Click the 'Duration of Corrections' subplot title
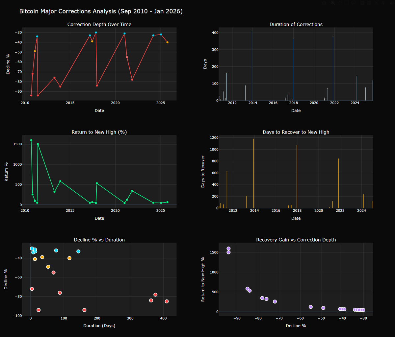This screenshot has height=337, width=395. tap(296, 24)
